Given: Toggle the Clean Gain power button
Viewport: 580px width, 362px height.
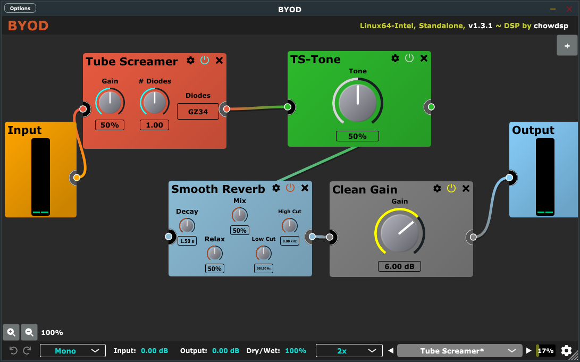Looking at the screenshot, I should [451, 189].
